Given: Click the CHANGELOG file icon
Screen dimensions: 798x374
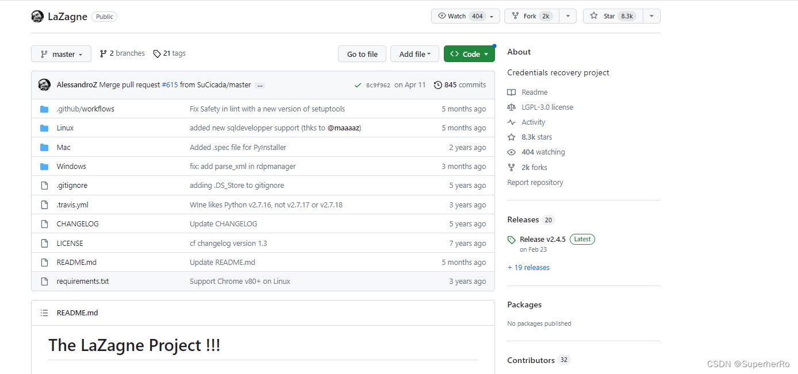Looking at the screenshot, I should [44, 224].
